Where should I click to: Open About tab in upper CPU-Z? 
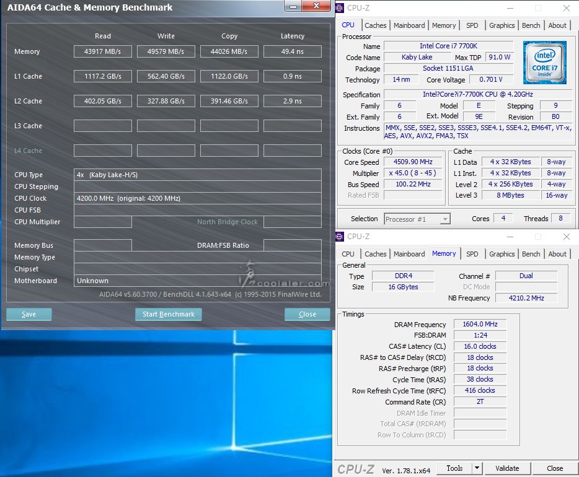pyautogui.click(x=557, y=25)
